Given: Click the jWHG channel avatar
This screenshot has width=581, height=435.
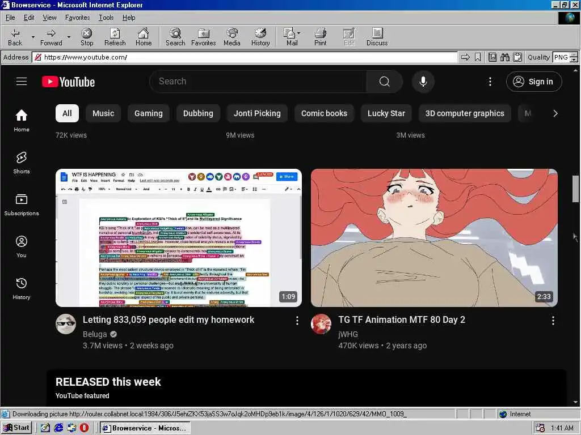Looking at the screenshot, I should (321, 324).
